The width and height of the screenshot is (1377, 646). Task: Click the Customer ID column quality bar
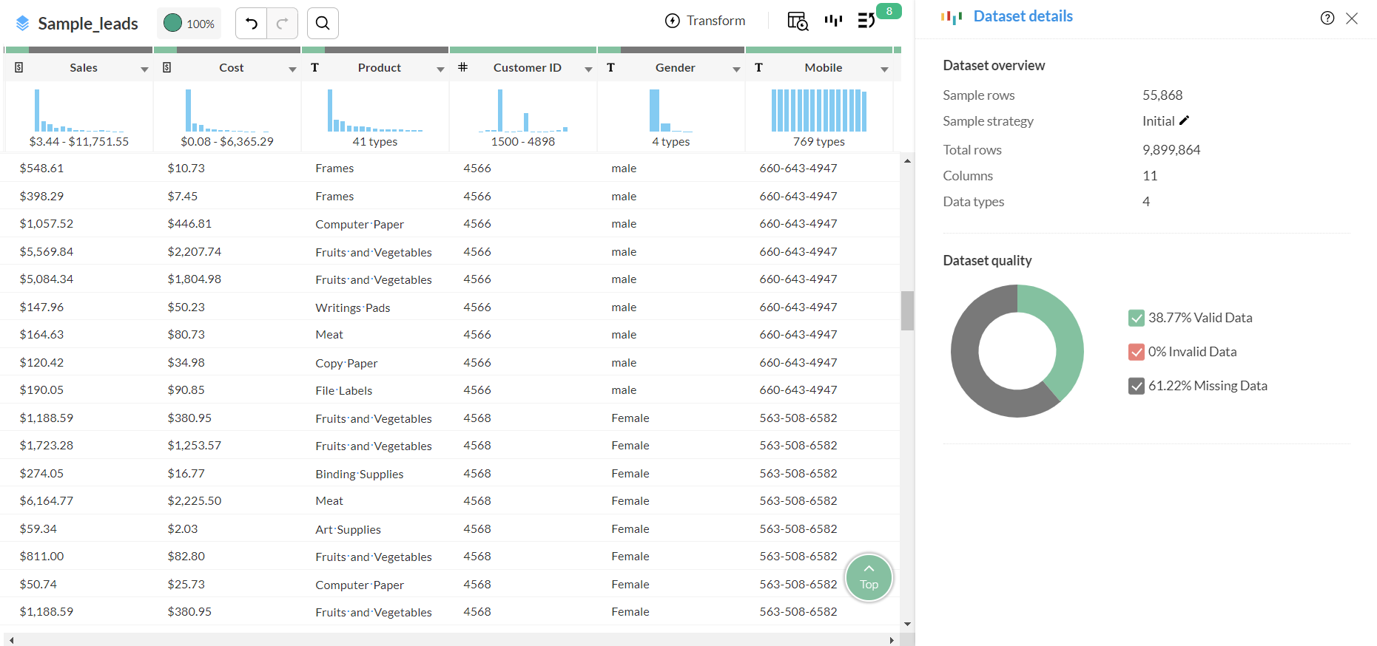click(523, 50)
